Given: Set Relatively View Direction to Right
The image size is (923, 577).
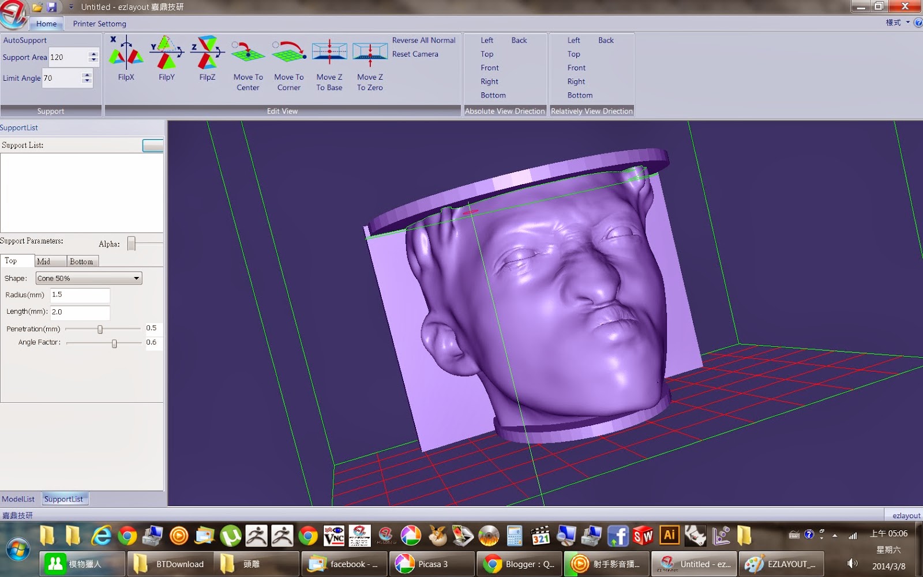Looking at the screenshot, I should pyautogui.click(x=576, y=81).
